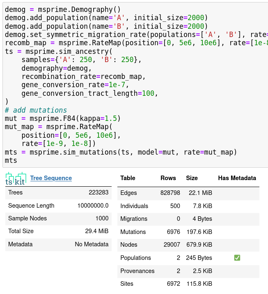The image size is (268, 294).
Task: Select the Mutations table row label
Action: (x=133, y=232)
